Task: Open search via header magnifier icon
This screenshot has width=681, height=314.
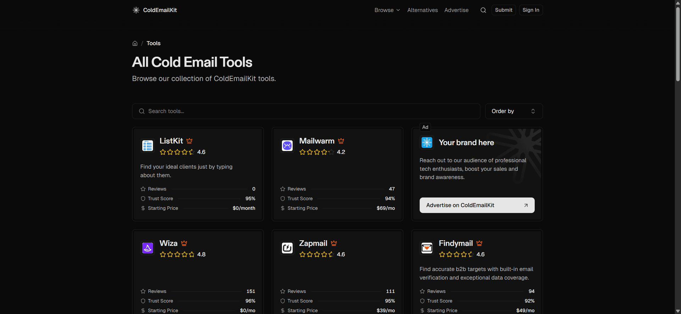Action: 483,10
